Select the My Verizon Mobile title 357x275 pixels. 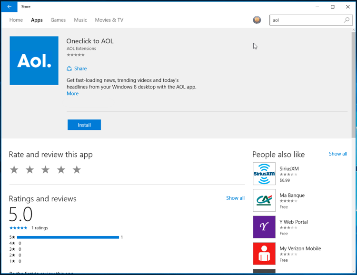tap(300, 248)
